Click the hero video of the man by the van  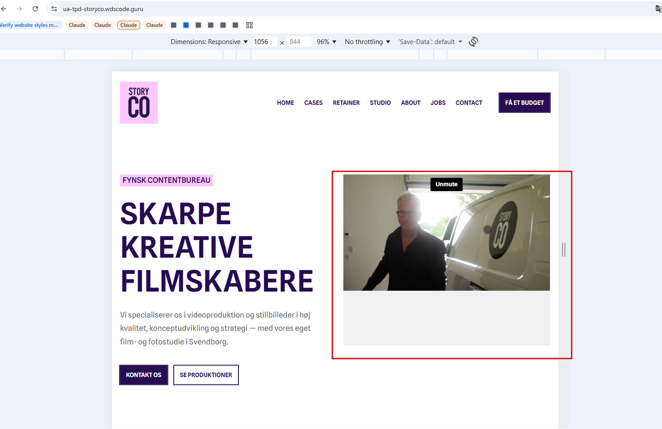446,233
